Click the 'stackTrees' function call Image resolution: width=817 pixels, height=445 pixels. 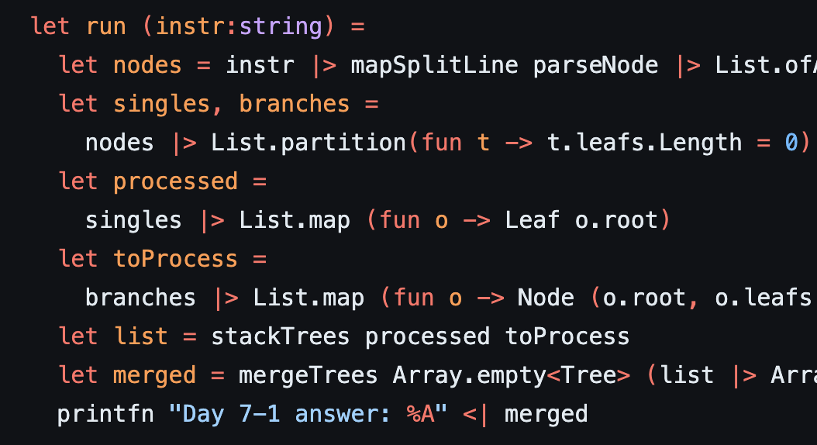point(281,336)
